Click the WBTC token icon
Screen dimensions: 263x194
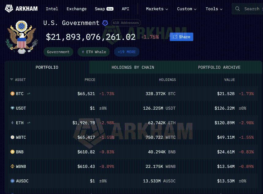pos(12,137)
